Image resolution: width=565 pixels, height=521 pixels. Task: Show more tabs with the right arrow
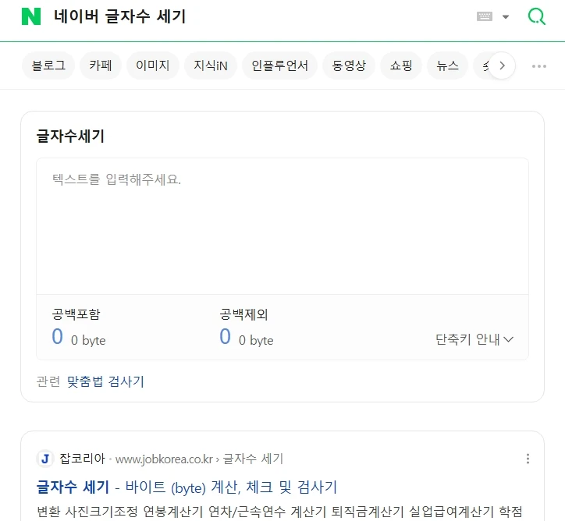[502, 66]
